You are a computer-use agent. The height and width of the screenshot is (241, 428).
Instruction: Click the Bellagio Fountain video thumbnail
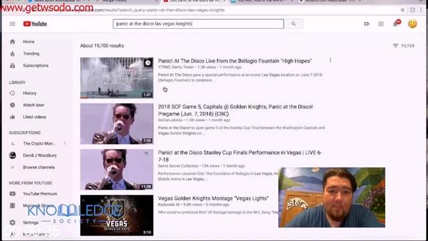click(x=117, y=78)
